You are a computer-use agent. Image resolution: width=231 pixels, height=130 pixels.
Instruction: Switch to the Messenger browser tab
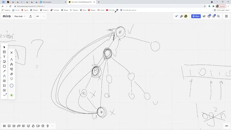pos(53,2)
